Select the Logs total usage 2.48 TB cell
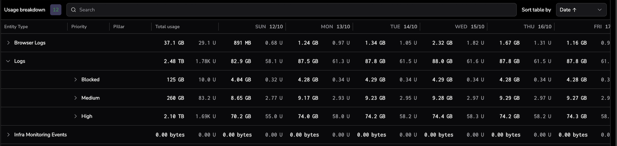The height and width of the screenshot is (146, 617). (174, 61)
